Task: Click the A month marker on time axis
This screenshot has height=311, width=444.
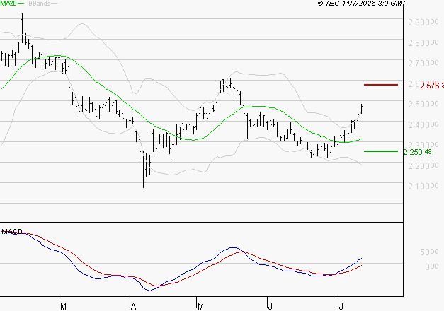Action: (133, 306)
